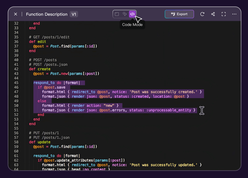Click line number 58

[16, 142]
